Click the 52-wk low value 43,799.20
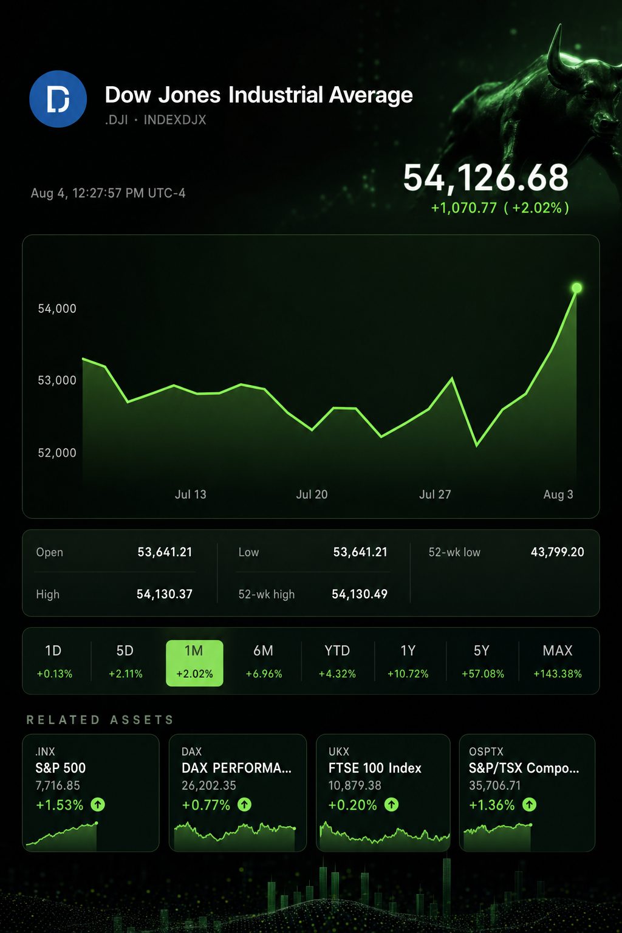This screenshot has height=933, width=622. pyautogui.click(x=558, y=552)
